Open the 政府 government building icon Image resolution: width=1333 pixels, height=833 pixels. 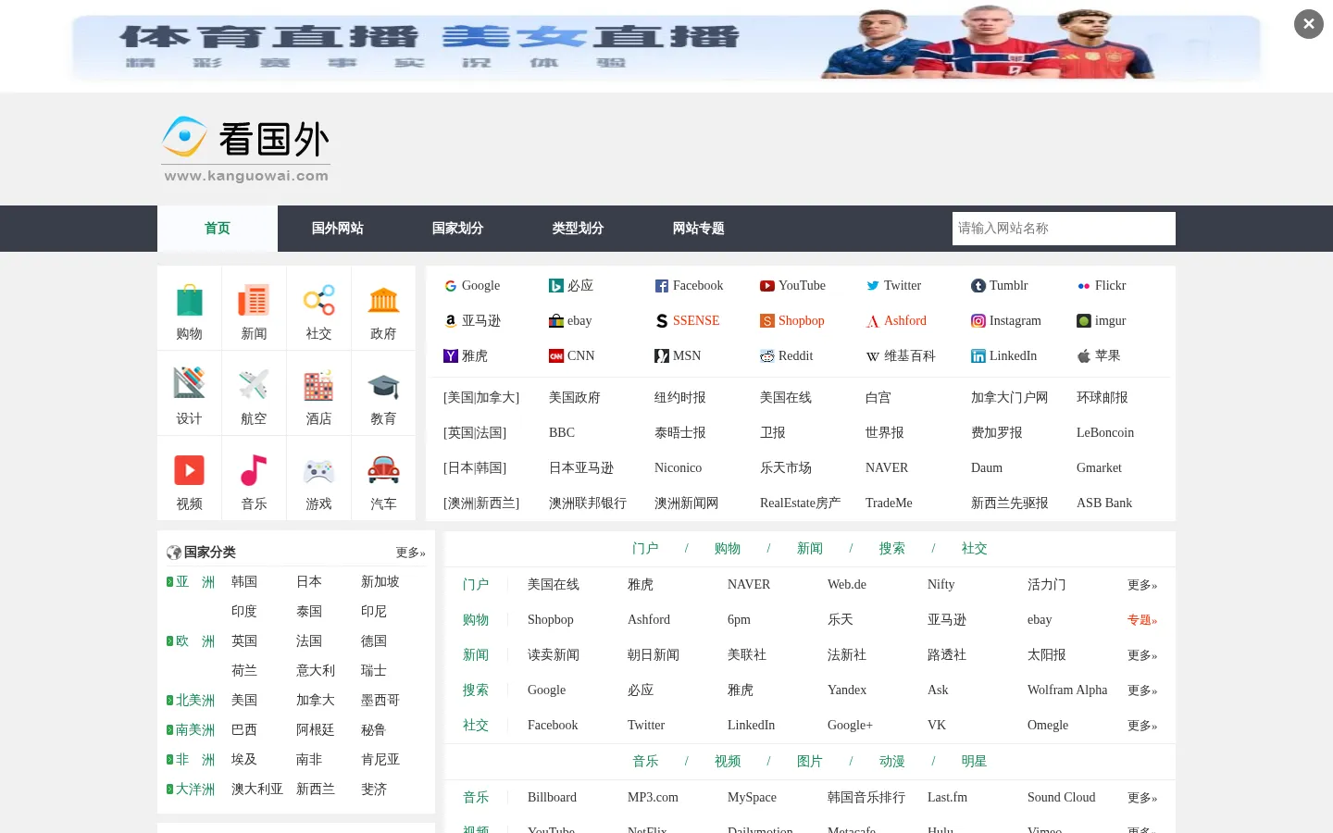(x=383, y=301)
